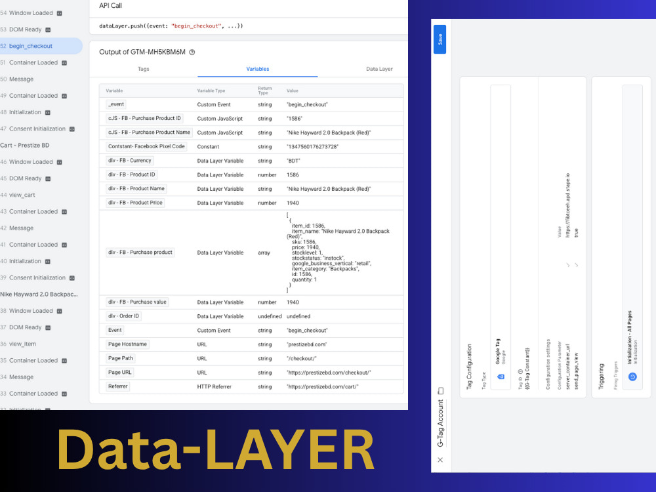Expand the server_container_url parameter chevron
Image resolution: width=656 pixels, height=492 pixels.
(x=567, y=265)
